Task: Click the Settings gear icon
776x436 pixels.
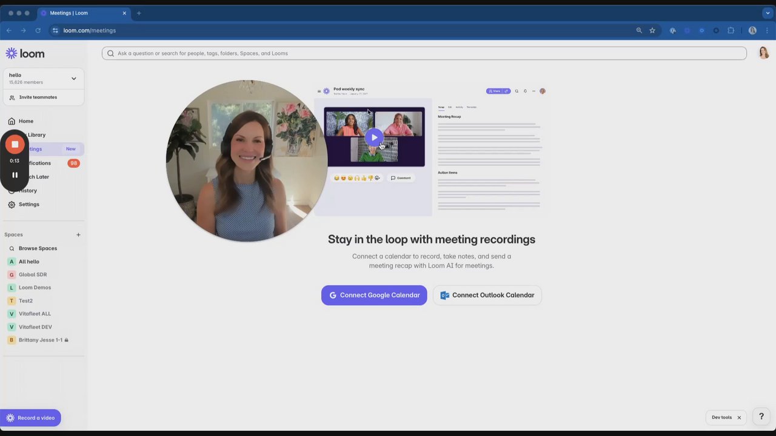Action: click(x=11, y=205)
